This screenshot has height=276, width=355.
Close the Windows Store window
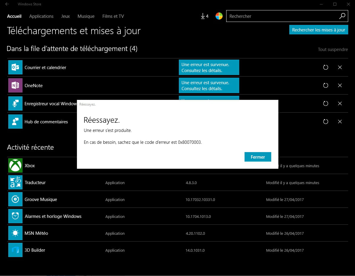coord(348,4)
